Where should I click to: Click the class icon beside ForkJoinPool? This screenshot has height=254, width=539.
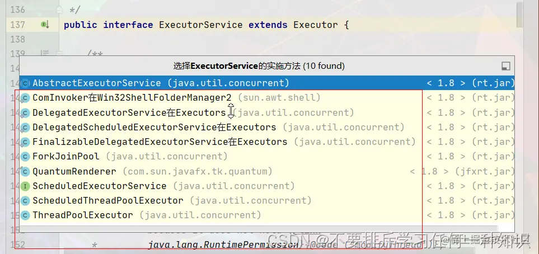point(25,157)
